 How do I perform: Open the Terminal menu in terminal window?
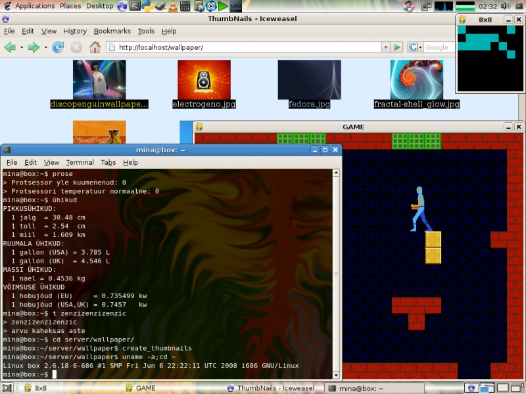click(x=80, y=162)
